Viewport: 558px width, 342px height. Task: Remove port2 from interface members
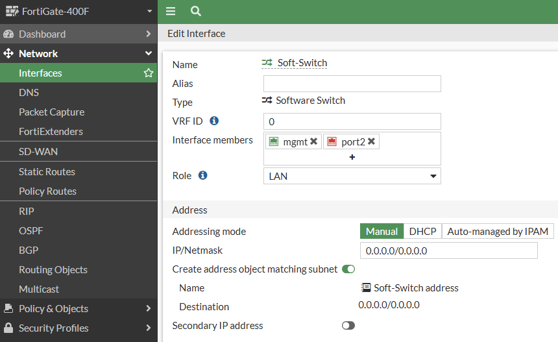371,141
